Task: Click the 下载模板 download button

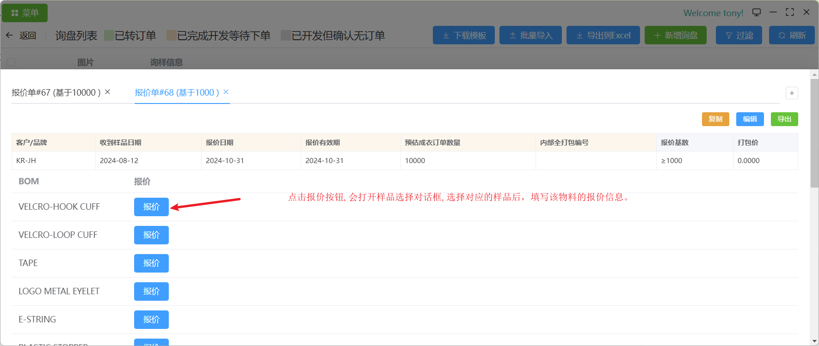Action: tap(463, 36)
